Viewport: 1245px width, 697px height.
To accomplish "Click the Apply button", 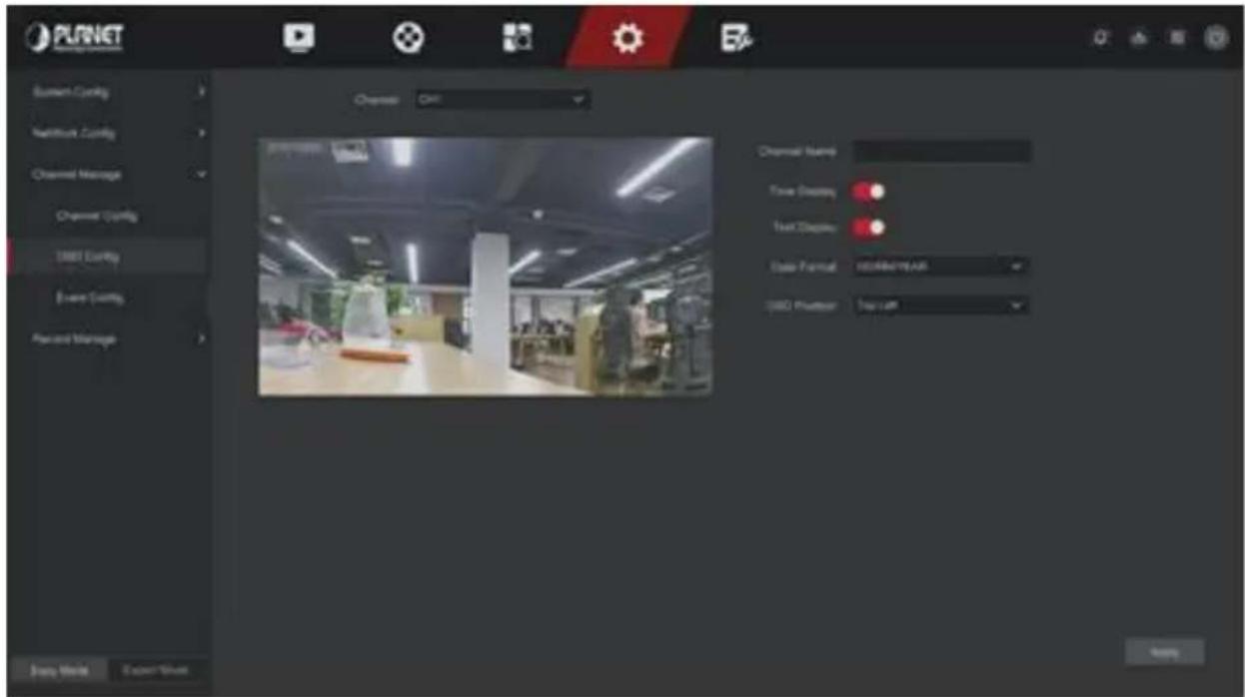I will point(1164,652).
